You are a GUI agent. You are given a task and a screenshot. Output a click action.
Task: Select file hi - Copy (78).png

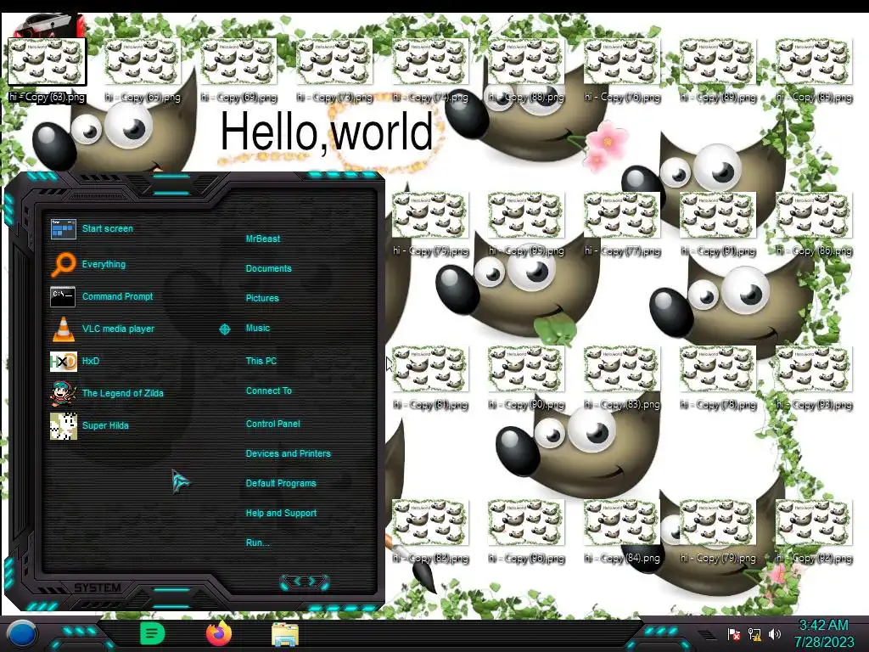click(x=718, y=378)
